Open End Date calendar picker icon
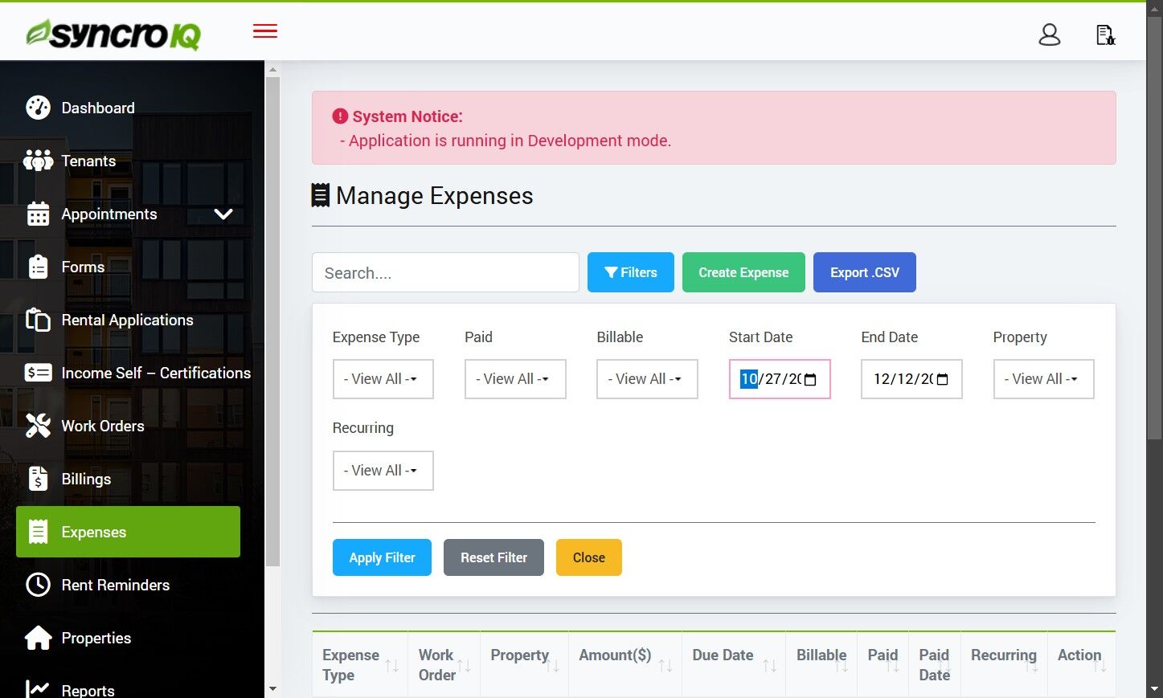 pyautogui.click(x=943, y=379)
